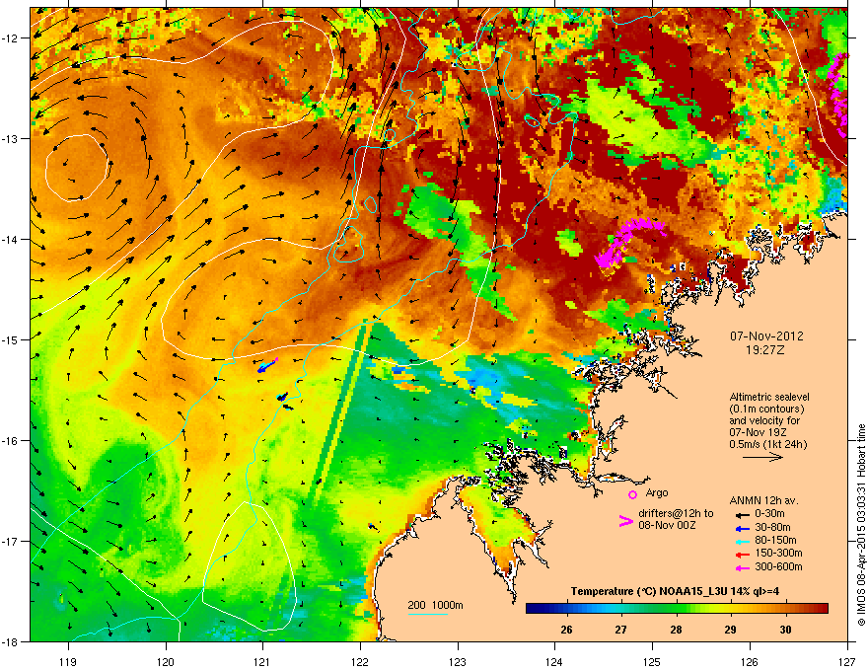
Task: Click the '0.5m/s (1kt 24h)' text
Action: 767,444
